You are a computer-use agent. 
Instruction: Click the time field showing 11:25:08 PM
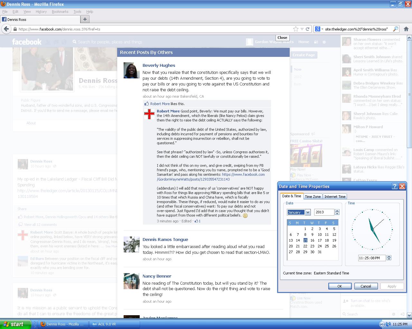coord(372,258)
